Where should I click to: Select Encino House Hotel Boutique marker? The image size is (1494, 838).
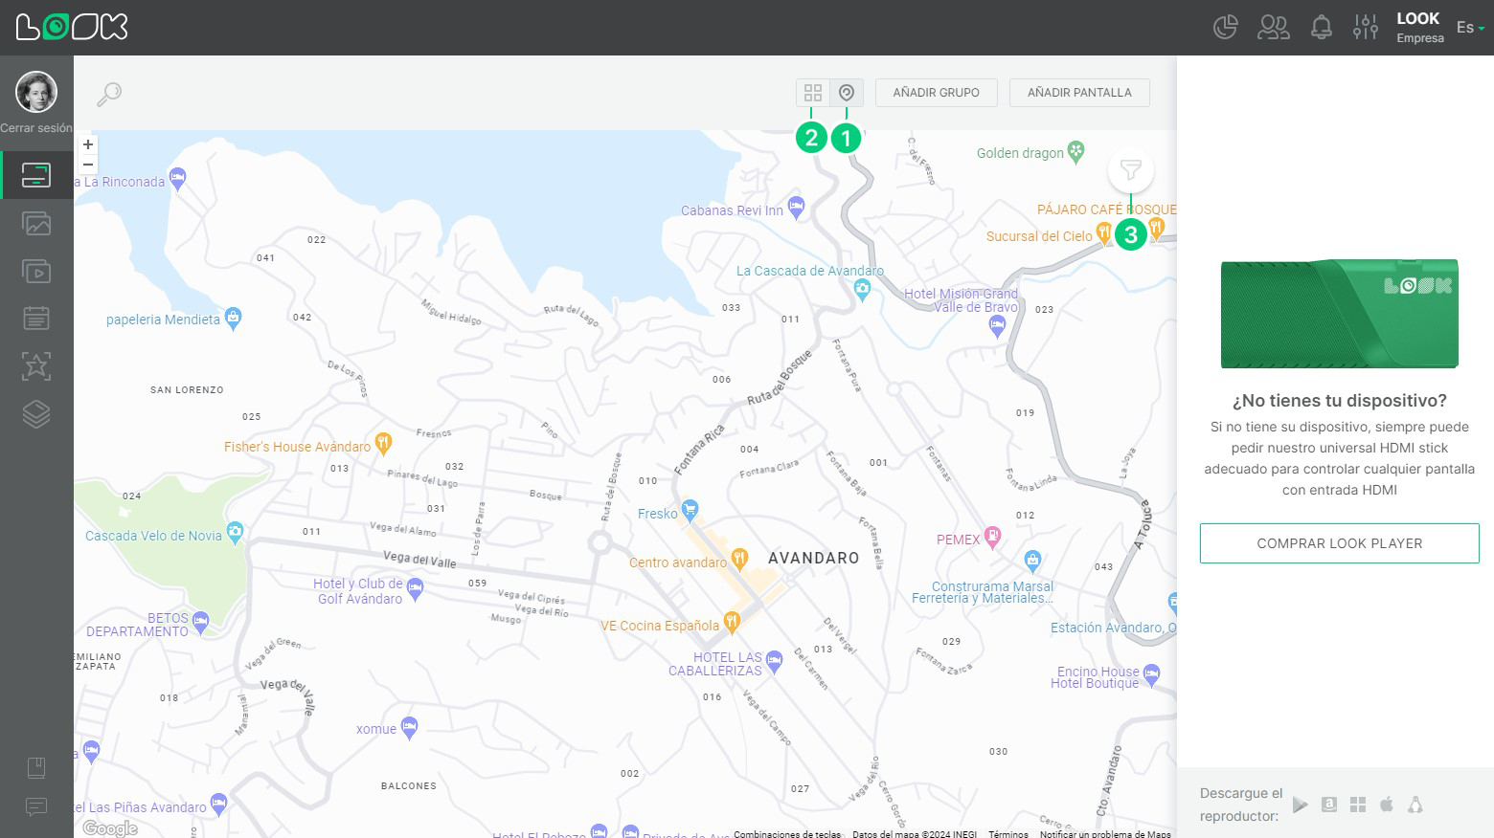(x=1151, y=674)
